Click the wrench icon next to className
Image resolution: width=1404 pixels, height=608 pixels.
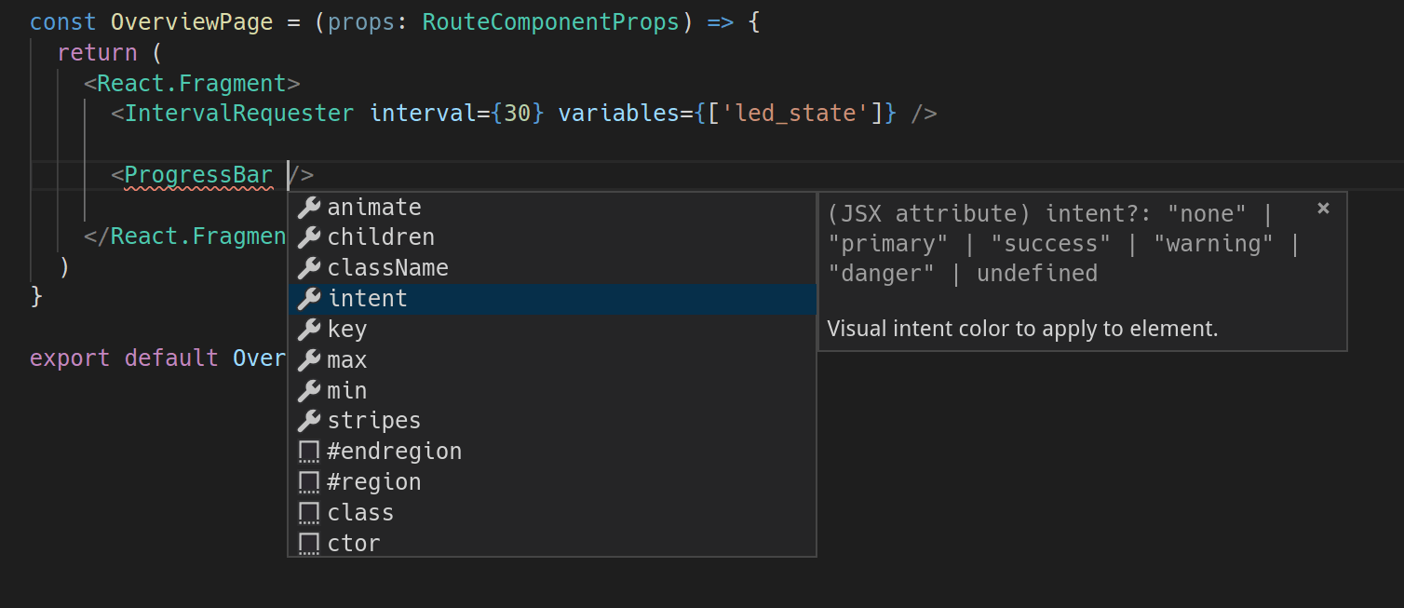coord(308,268)
